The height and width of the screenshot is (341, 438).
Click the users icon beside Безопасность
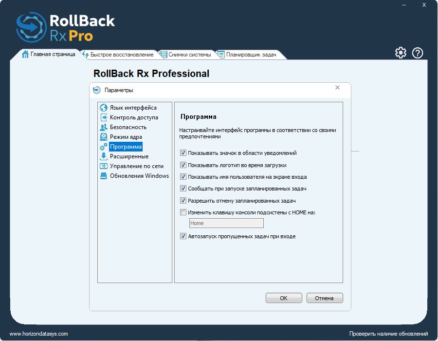tap(104, 127)
